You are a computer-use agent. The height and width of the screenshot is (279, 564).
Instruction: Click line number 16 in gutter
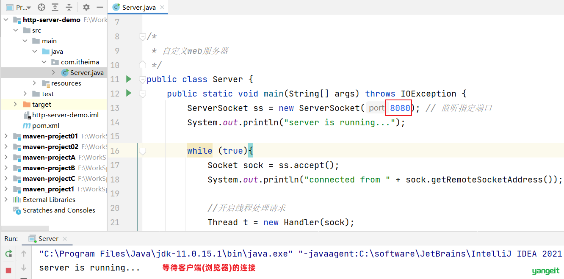pyautogui.click(x=114, y=151)
